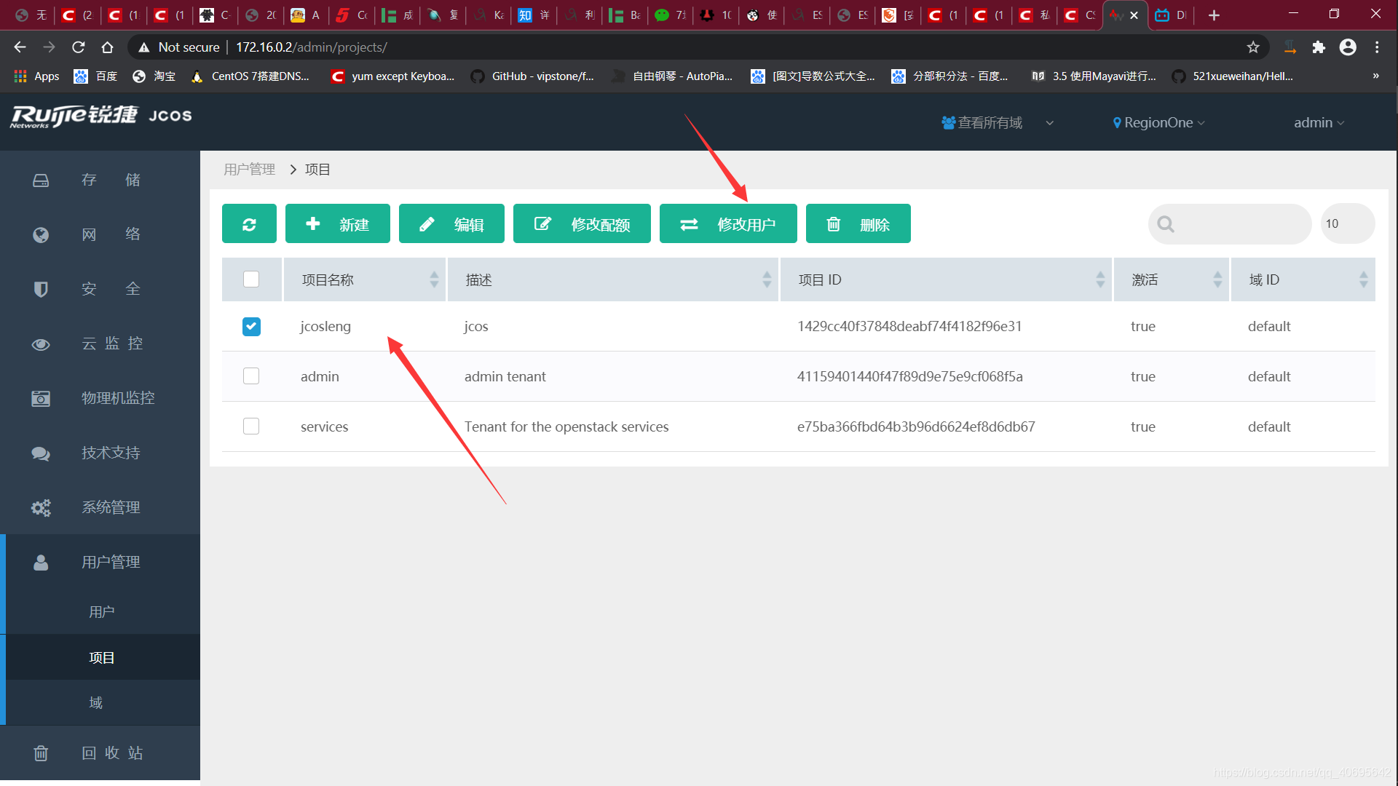Open the 百度 bookmark

tap(96, 76)
